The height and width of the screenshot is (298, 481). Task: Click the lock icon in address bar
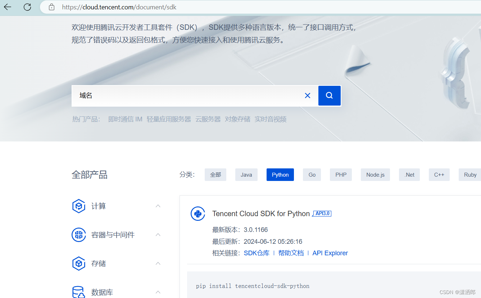tap(51, 7)
